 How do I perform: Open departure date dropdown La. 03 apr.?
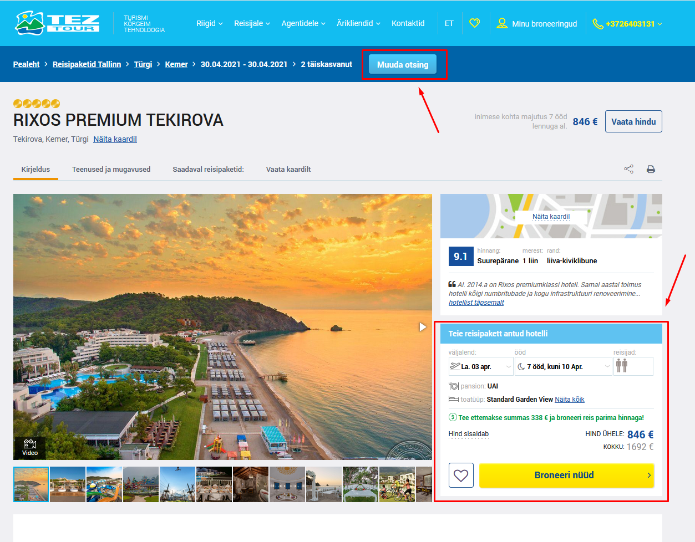click(481, 366)
